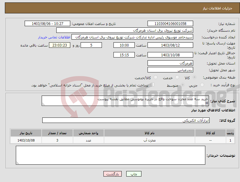Viewport: 240px width, 182px height.
Task: Select the متوسط purchase type radio
Action: coord(183,85)
